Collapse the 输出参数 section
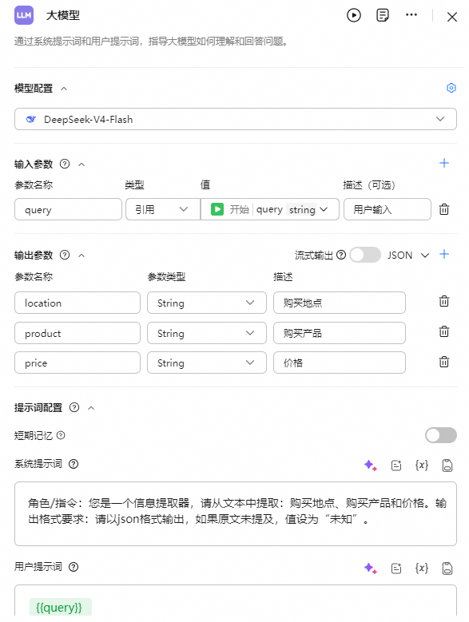The image size is (469, 622). 81,256
